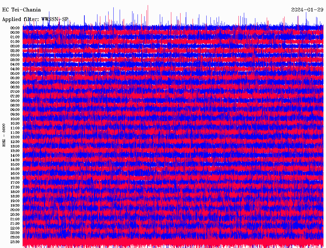Select the 06:30 time label
The width and height of the screenshot is (326, 248).
(x=15, y=87)
